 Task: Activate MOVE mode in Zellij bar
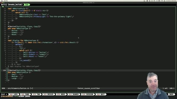click(x=61, y=94)
